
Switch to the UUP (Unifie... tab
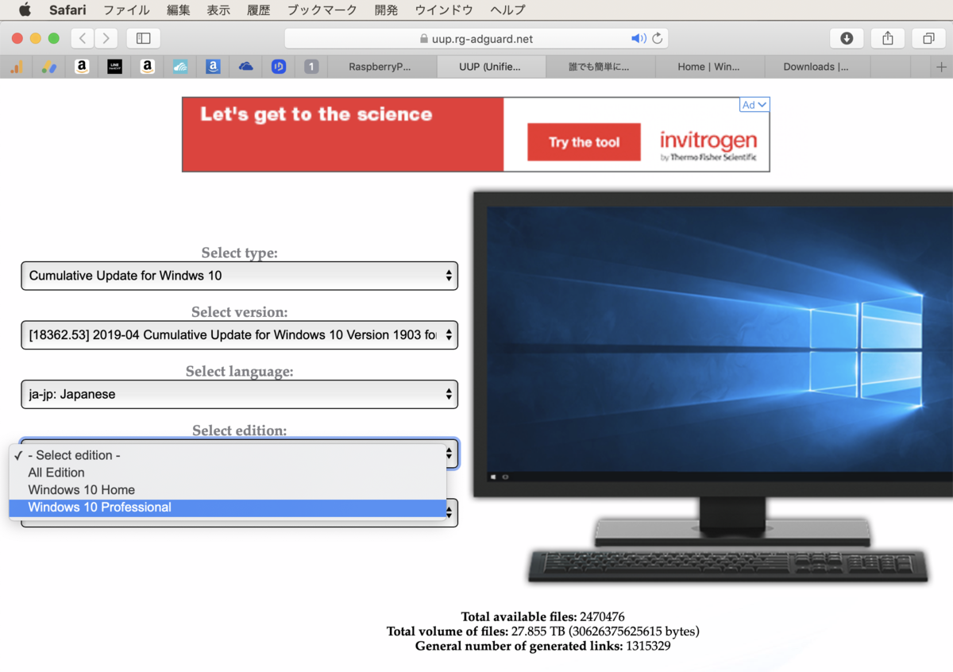coord(492,68)
